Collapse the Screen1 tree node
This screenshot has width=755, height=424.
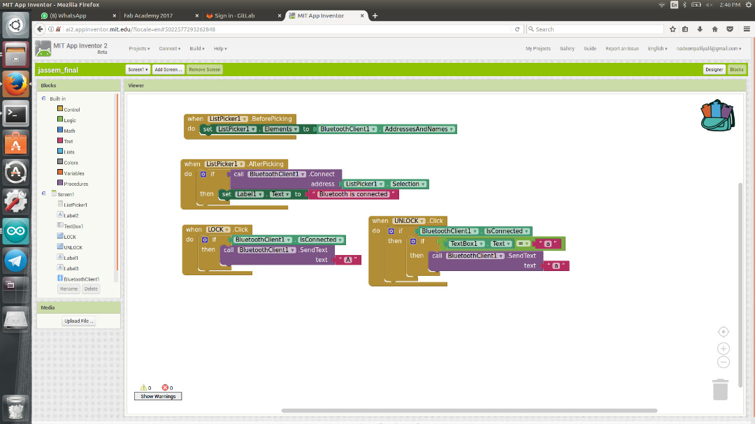point(44,193)
